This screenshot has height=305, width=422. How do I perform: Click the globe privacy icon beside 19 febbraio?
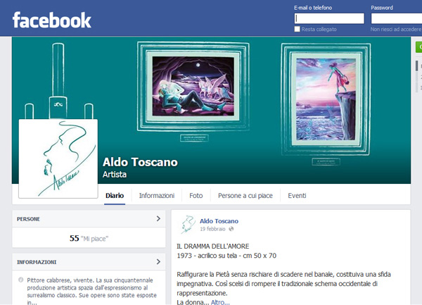231,229
